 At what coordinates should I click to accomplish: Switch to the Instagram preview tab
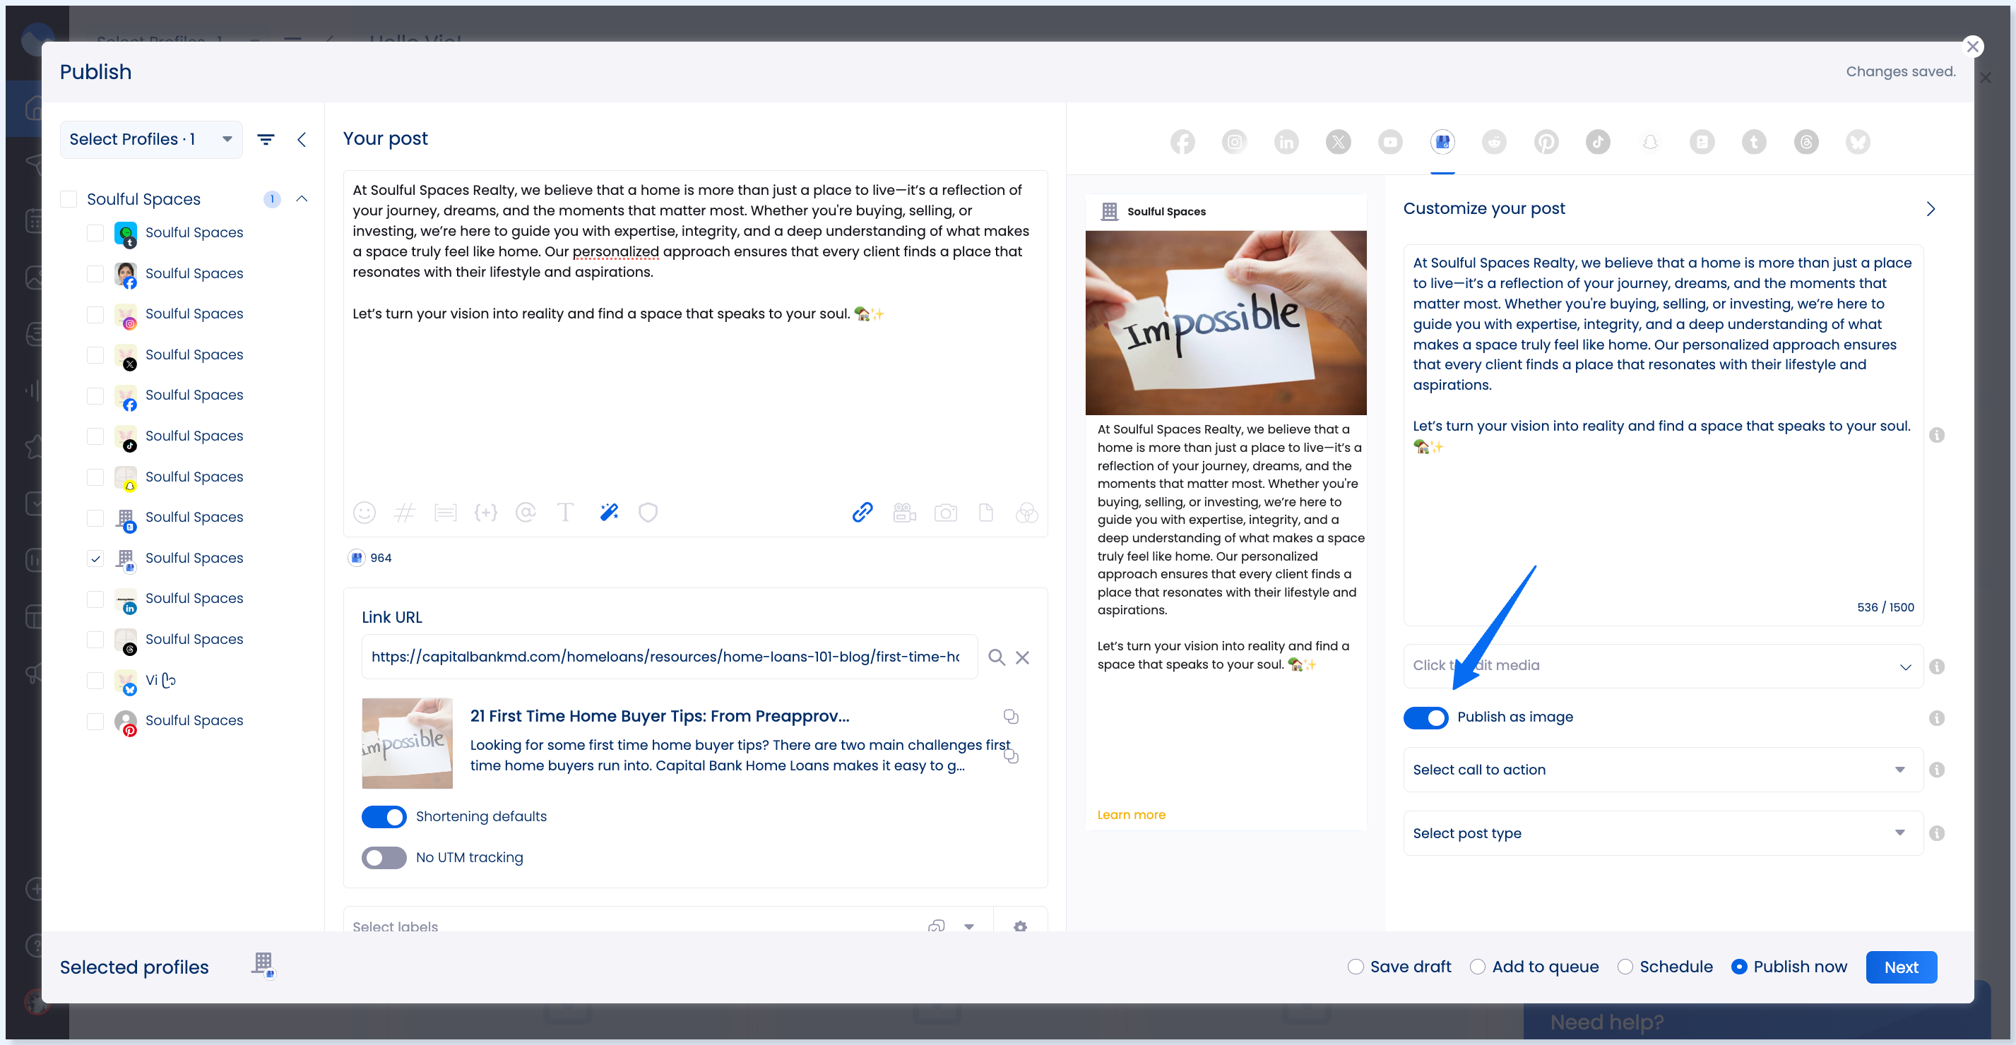pos(1234,142)
